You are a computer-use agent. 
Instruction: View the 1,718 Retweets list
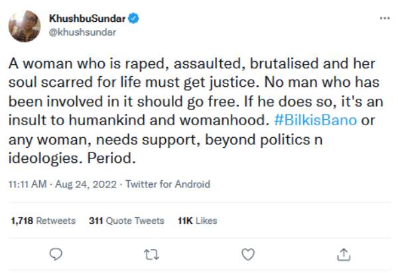pyautogui.click(x=43, y=221)
